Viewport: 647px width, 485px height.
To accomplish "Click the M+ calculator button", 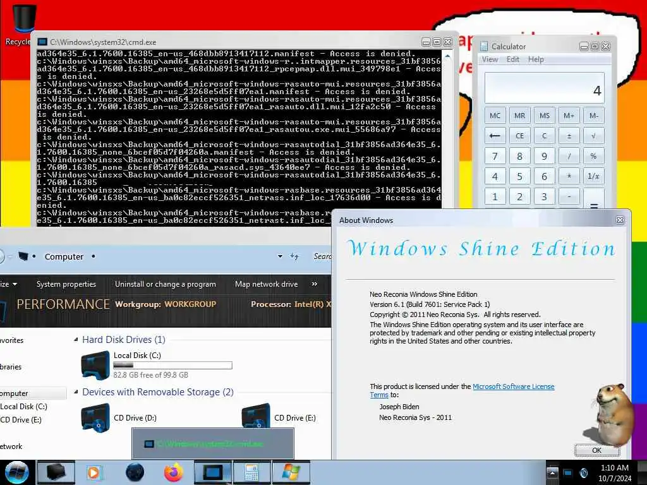I will click(x=569, y=116).
